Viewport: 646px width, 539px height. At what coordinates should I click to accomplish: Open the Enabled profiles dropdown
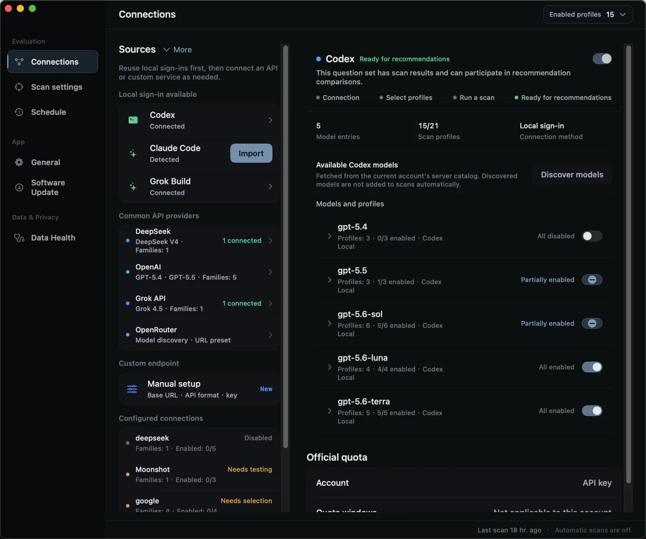588,15
